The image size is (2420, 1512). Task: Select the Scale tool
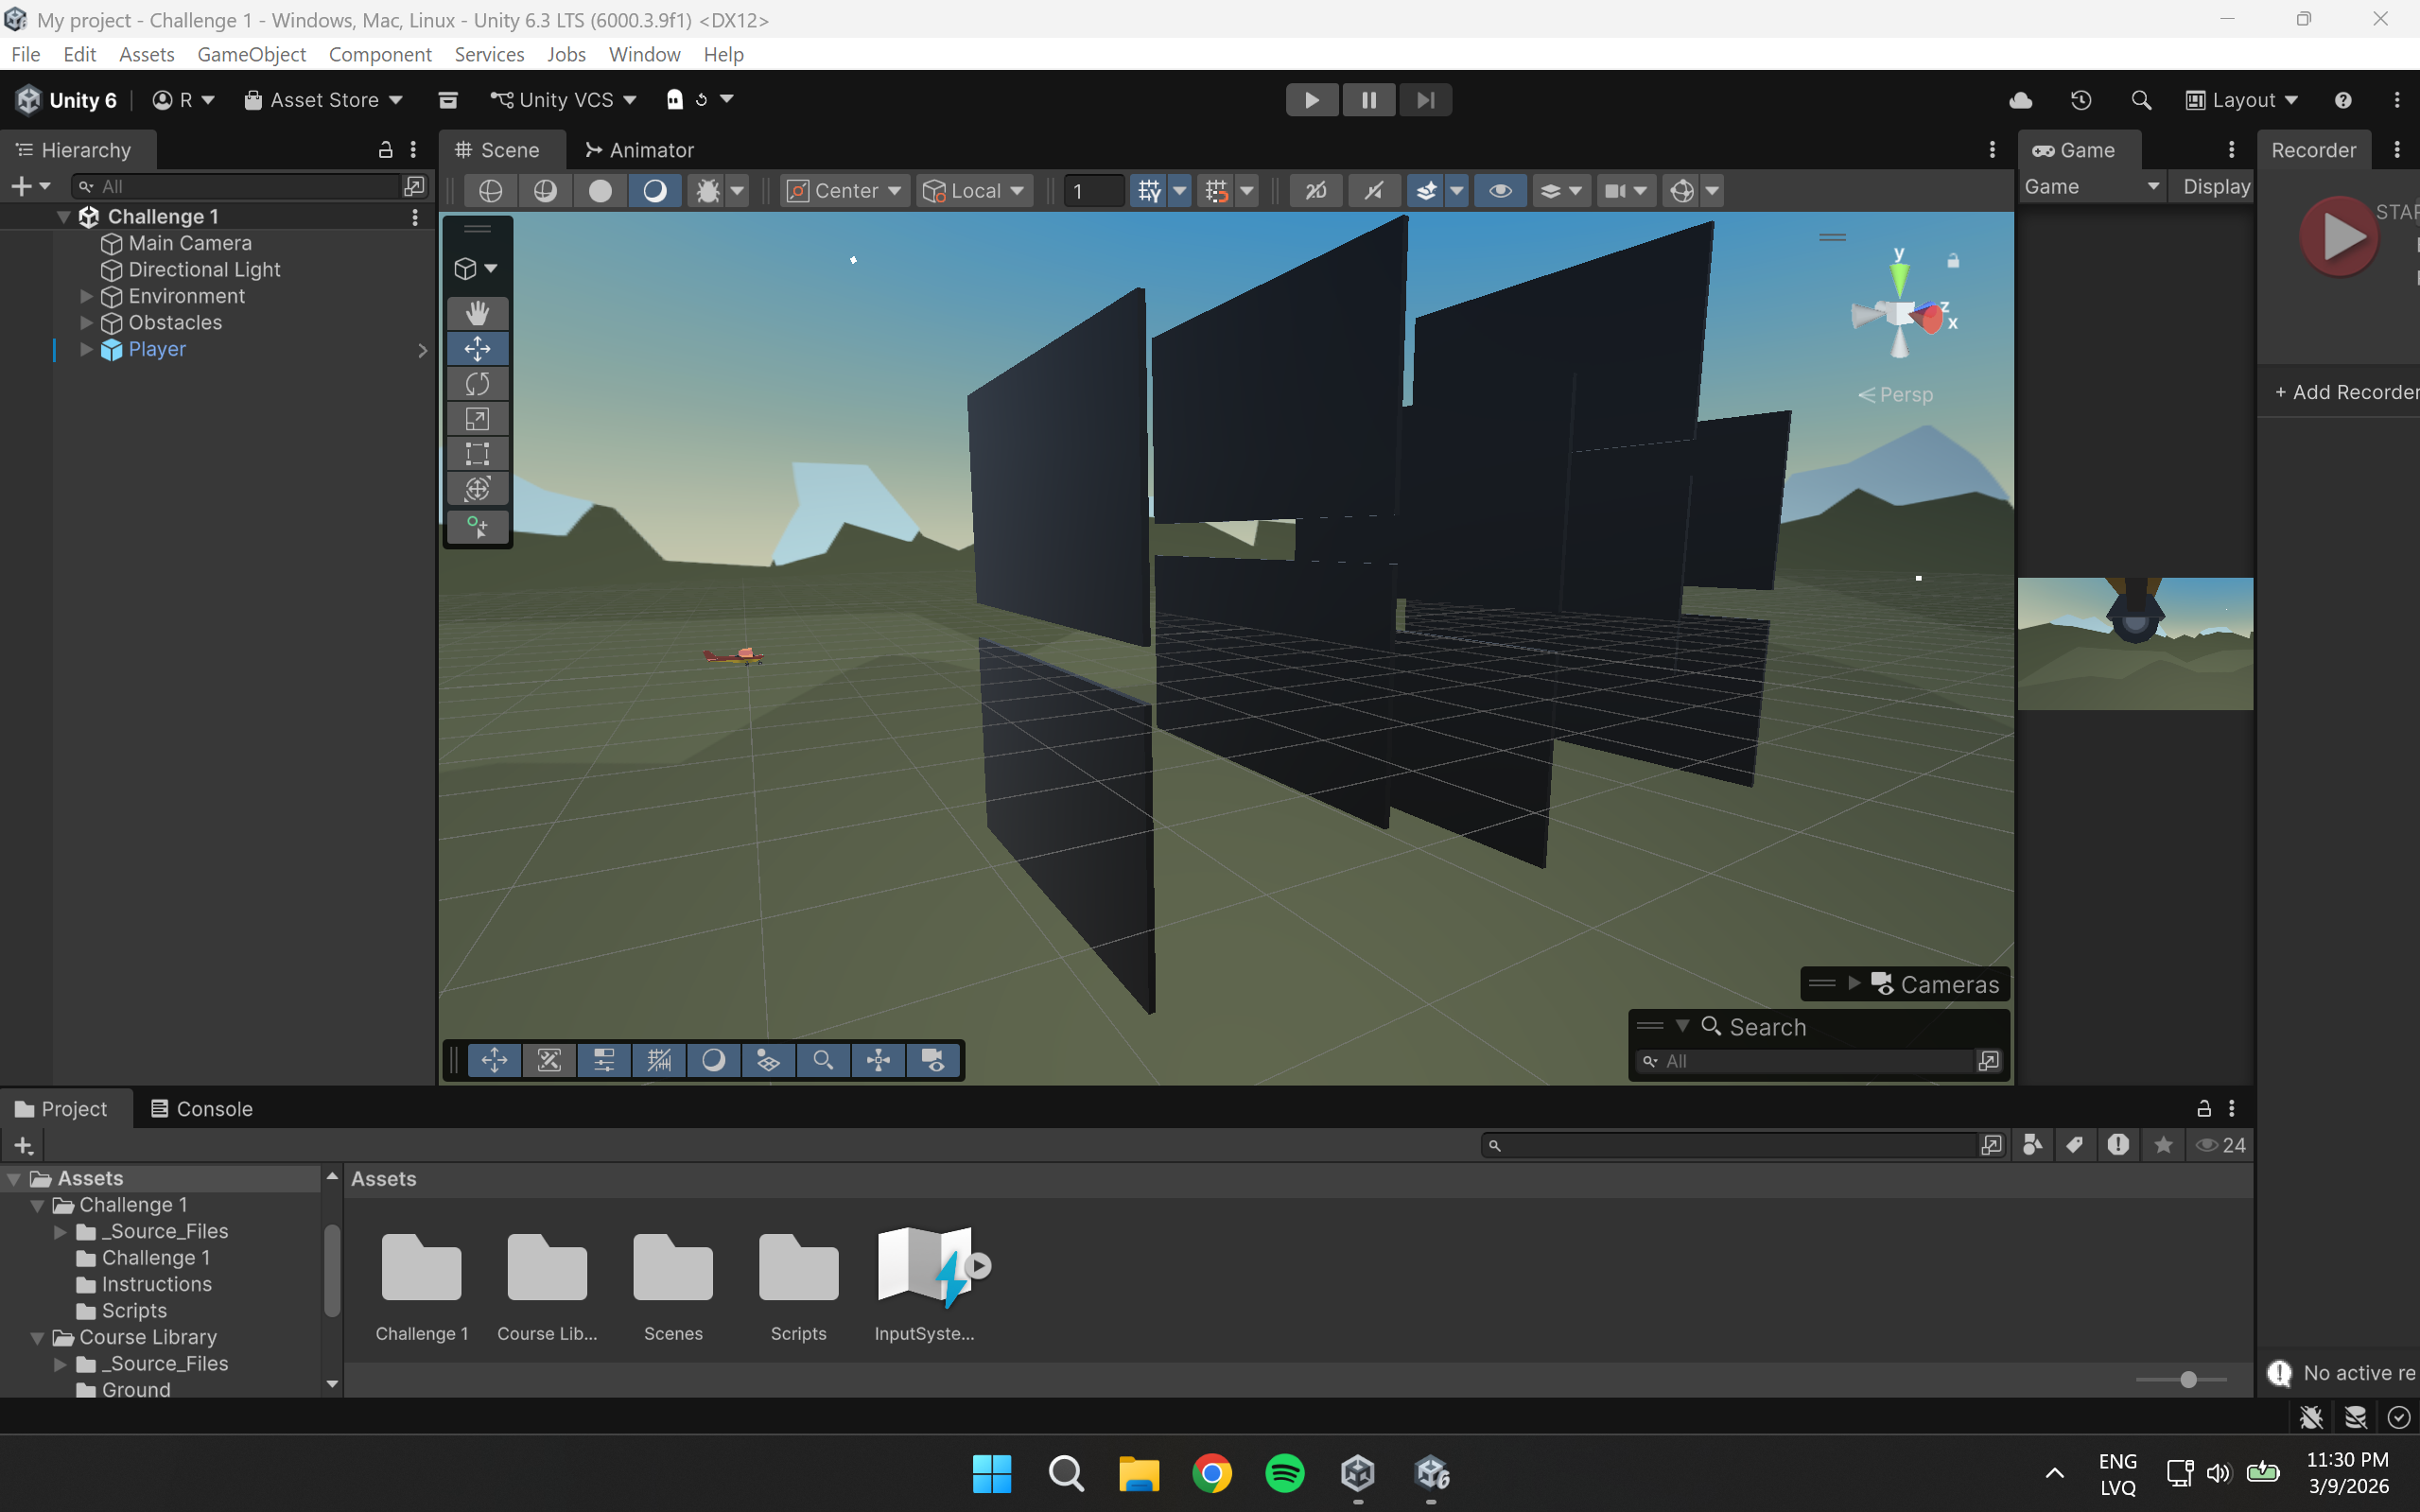pos(477,419)
